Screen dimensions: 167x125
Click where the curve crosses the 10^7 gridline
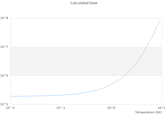coord(147,47)
